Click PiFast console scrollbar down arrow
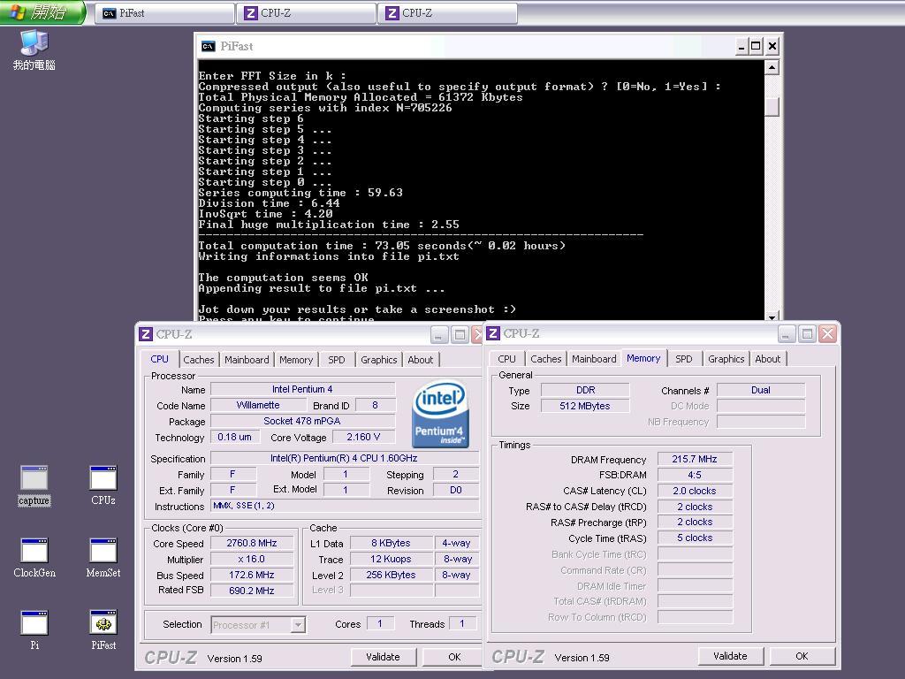This screenshot has height=679, width=905. pos(772,317)
